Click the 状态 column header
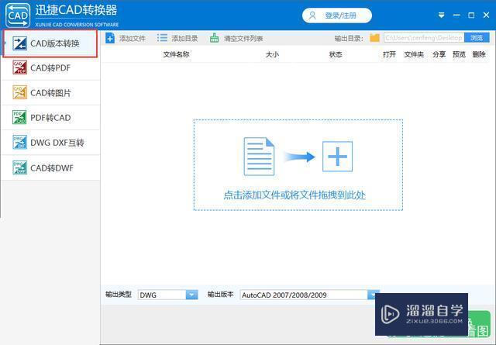496x345 pixels. tap(336, 54)
